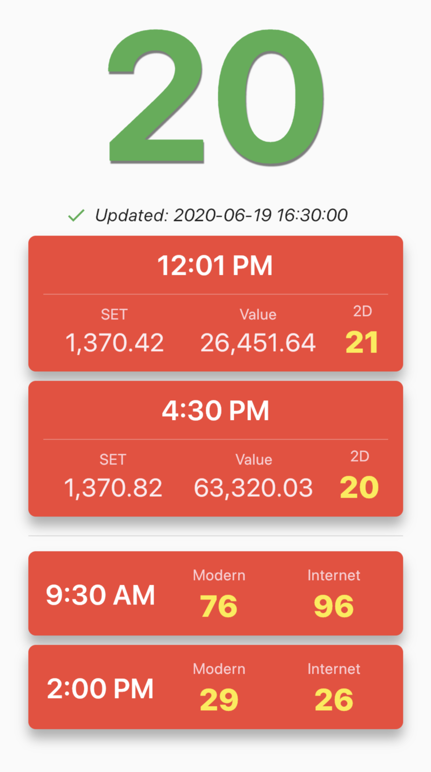Click the green checkmark update icon

point(76,215)
